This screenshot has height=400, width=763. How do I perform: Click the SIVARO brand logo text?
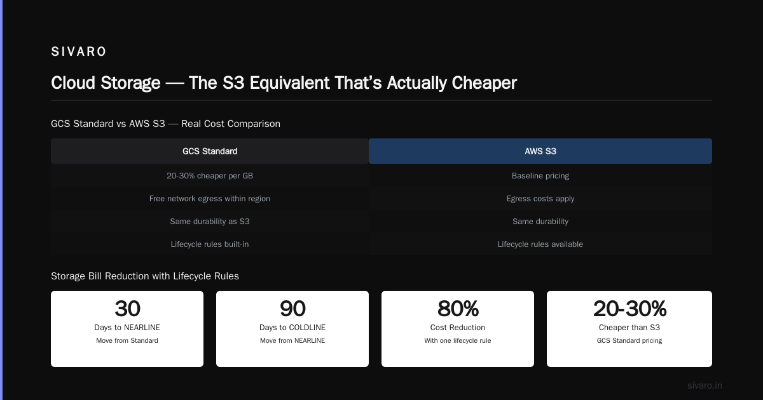78,51
